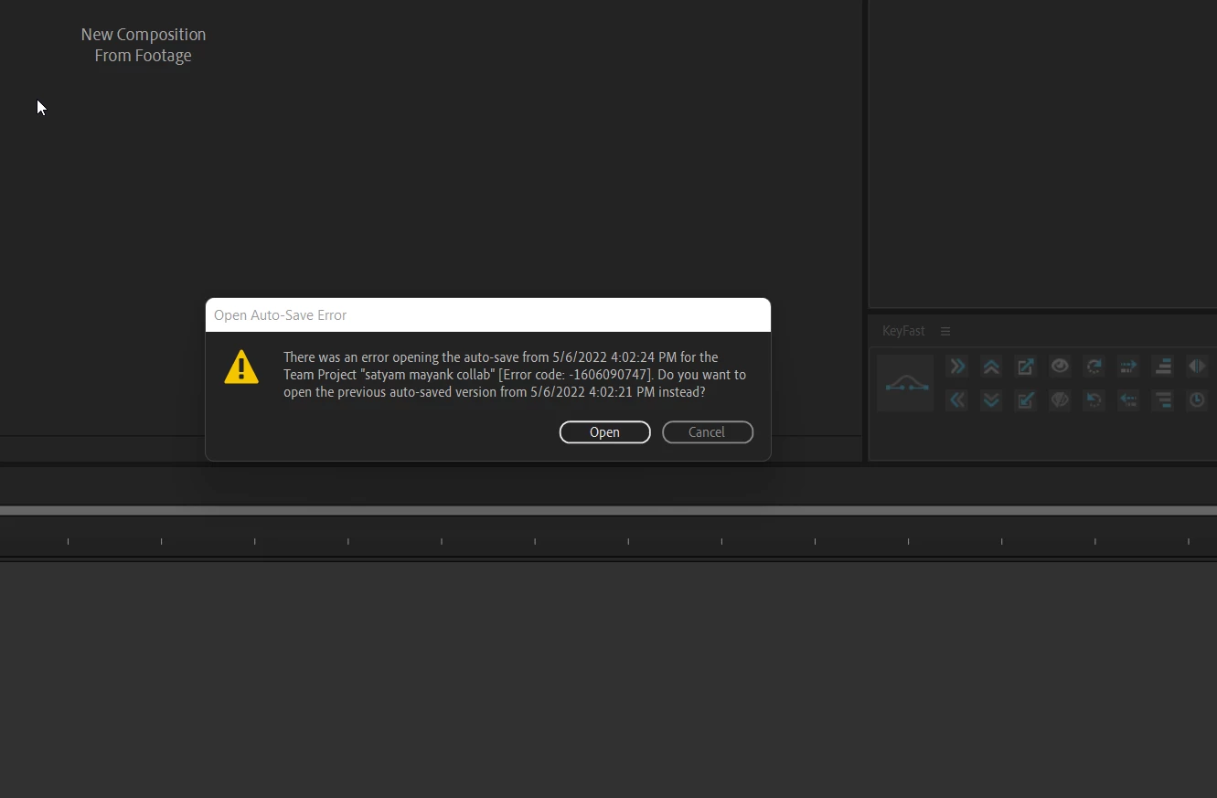Viewport: 1217px width, 798px height.
Task: Click KeyFast clock icon
Action: tap(1197, 400)
